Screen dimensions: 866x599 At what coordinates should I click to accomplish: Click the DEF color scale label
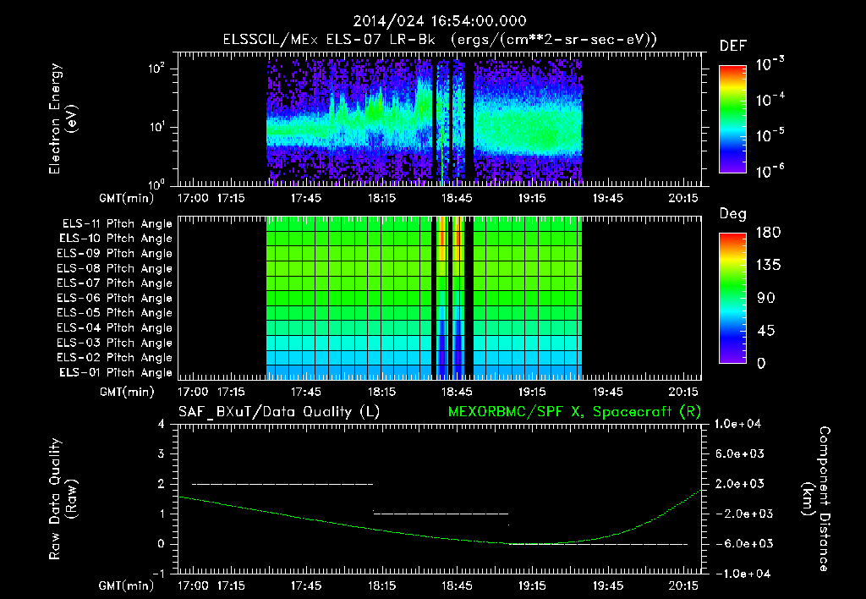coord(733,46)
